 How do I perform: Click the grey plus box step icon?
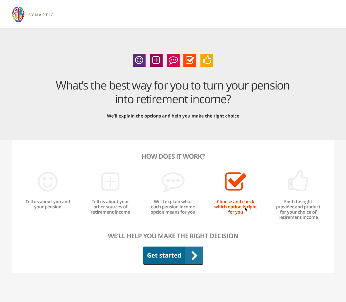(x=110, y=181)
